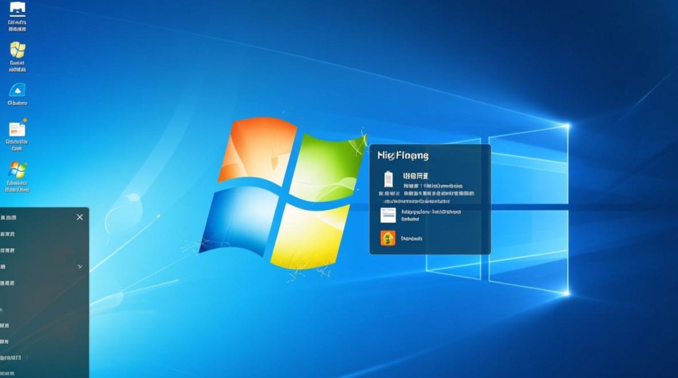
Task: Select the second entry in the left panel
Action: 8,234
